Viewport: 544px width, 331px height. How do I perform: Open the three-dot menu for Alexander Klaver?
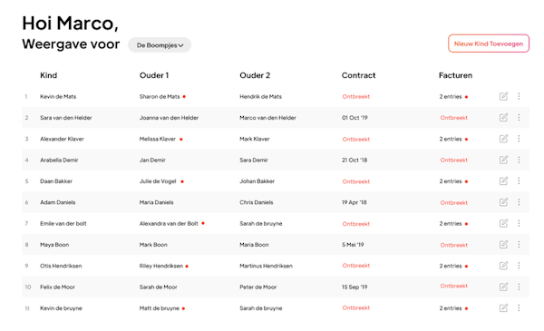tap(519, 139)
